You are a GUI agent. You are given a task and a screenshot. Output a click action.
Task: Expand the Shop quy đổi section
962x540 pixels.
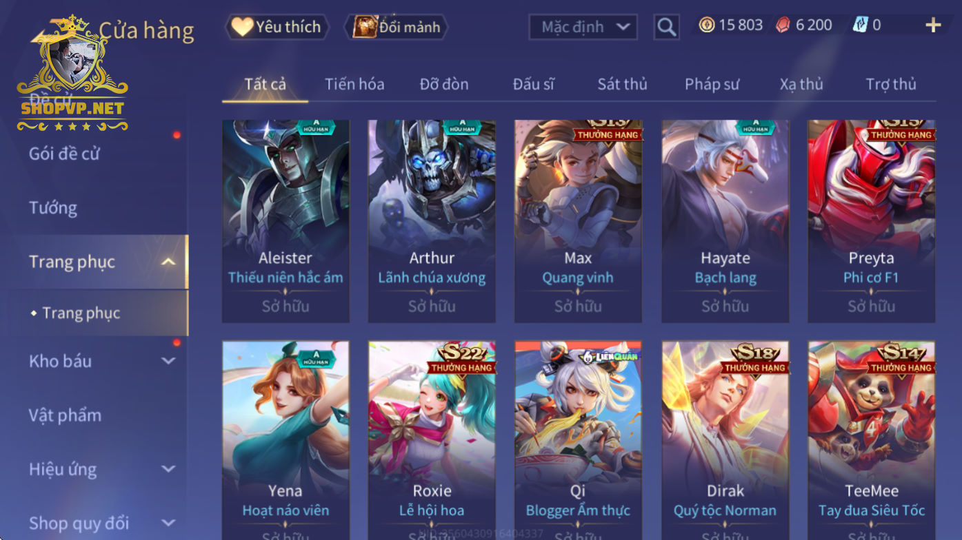[168, 523]
